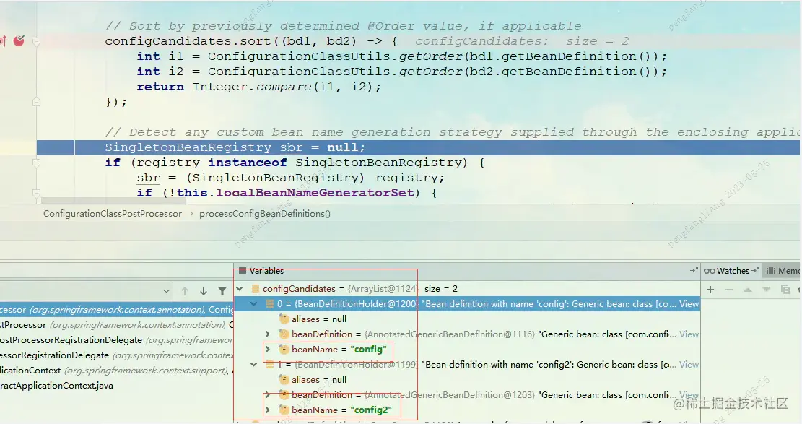Open the thread selector dropdown
The height and width of the screenshot is (424, 802).
tap(166, 291)
